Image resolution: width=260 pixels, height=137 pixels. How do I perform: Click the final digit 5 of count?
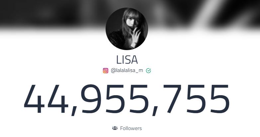point(220,99)
